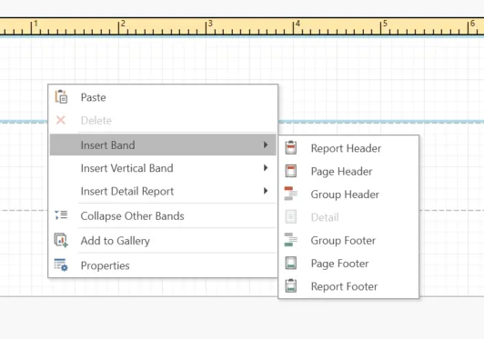Click the Paste clipboard icon
The image size is (484, 339).
tap(61, 97)
